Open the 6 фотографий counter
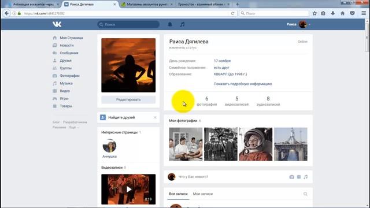This screenshot has width=370, height=208. coord(207,101)
